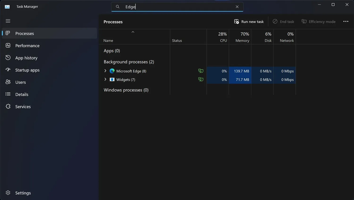Click Edge's efficiency mode leaf icon

[201, 71]
